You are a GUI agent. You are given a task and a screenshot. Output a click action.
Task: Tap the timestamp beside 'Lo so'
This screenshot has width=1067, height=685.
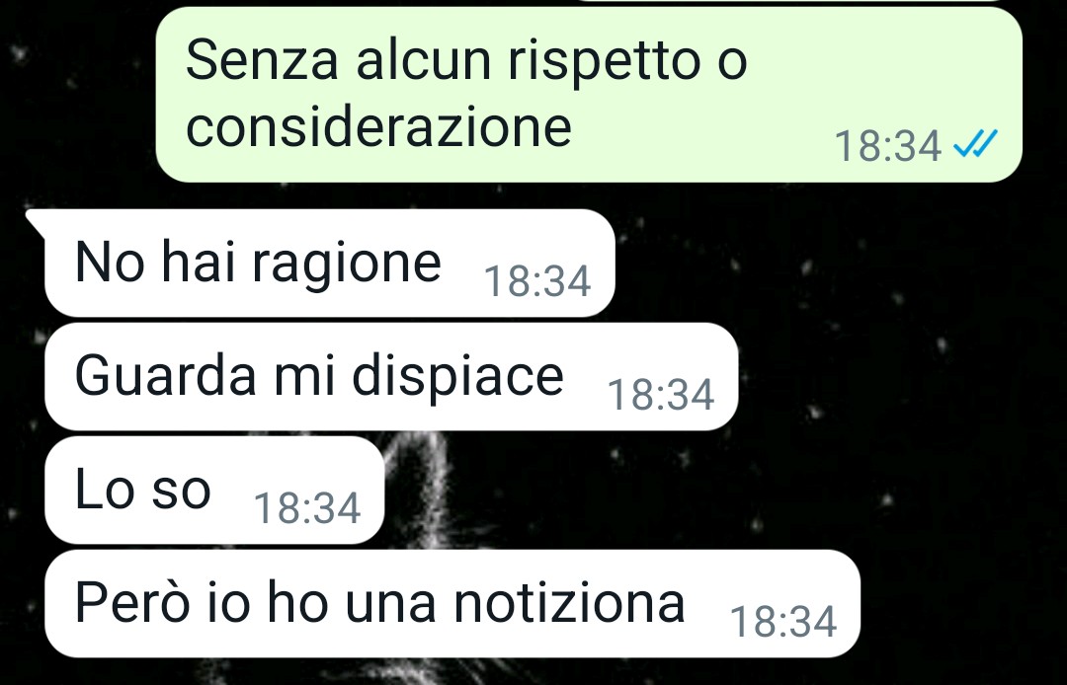click(307, 508)
